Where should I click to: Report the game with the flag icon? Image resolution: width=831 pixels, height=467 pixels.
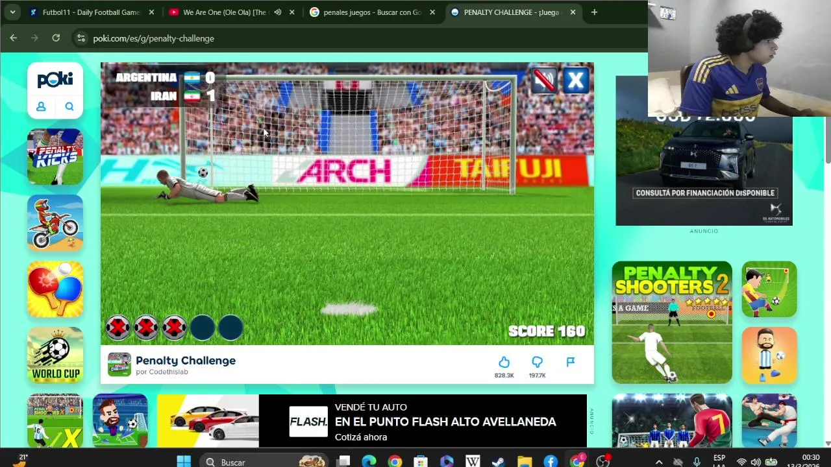click(570, 362)
